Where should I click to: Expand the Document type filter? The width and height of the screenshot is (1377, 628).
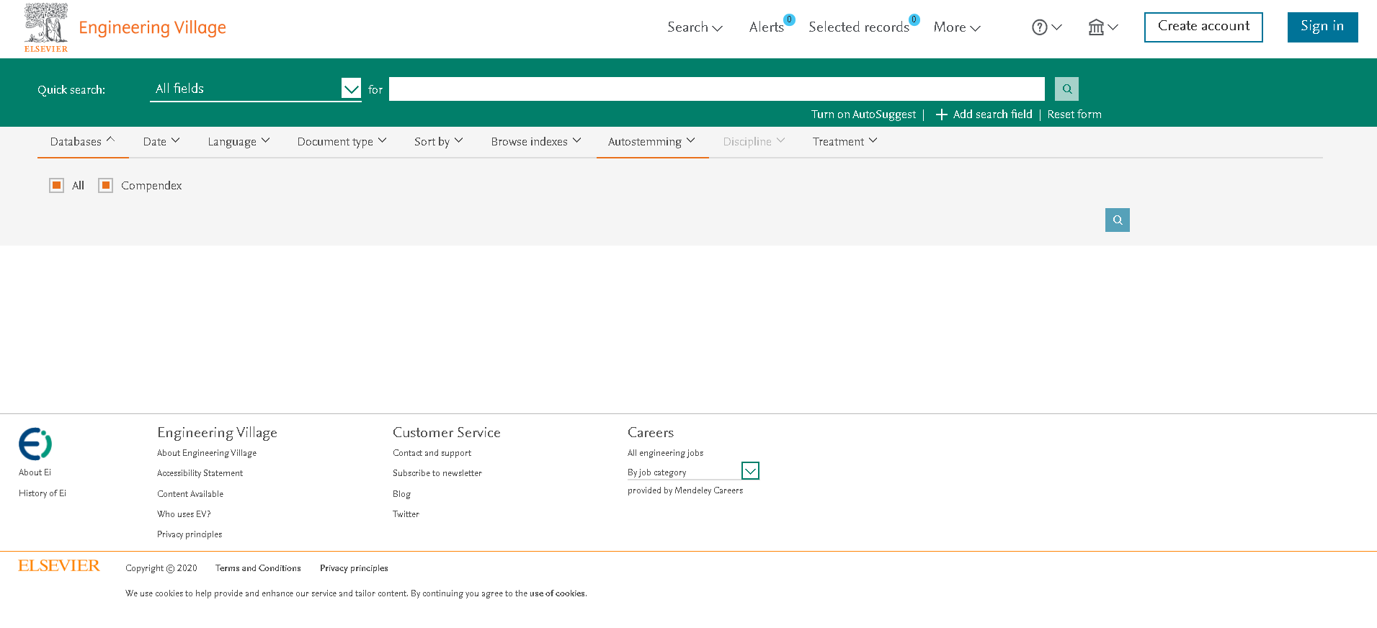coord(342,142)
